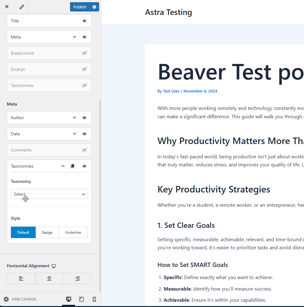Center align content horizontally
Image resolution: width=304 pixels, height=307 pixels.
click(x=49, y=278)
